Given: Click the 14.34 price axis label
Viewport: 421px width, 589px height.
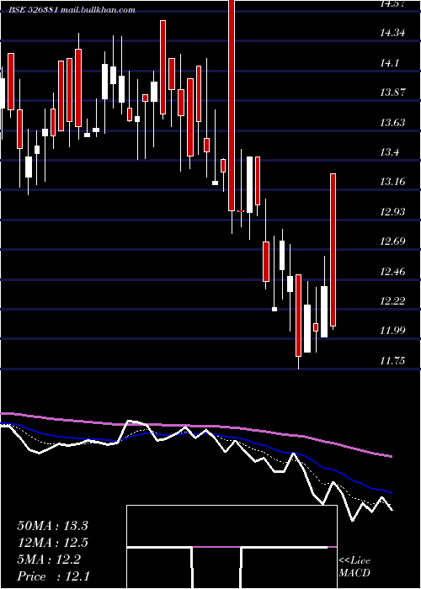Looking at the screenshot, I should (392, 33).
